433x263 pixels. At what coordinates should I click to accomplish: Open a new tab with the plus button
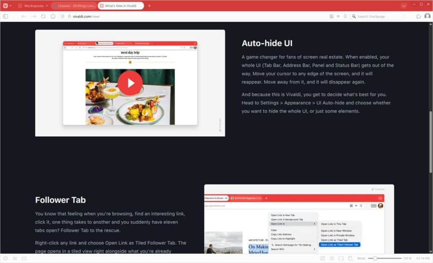point(149,5)
